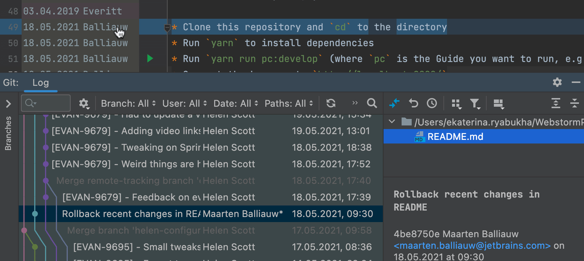
Task: Expand all nodes in changed files tree
Action: 556,103
